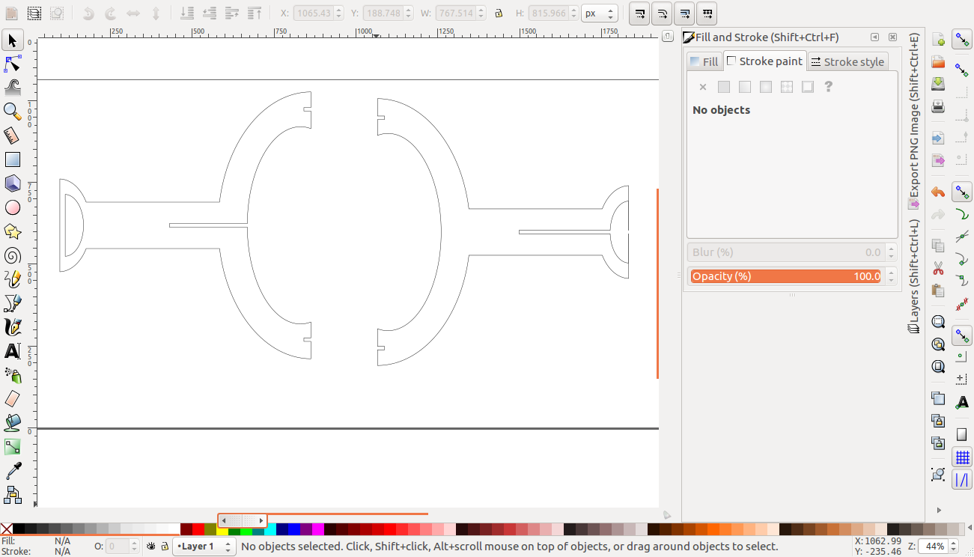974x557 pixels.
Task: Choose Linear gradient paint button
Action: click(x=745, y=87)
